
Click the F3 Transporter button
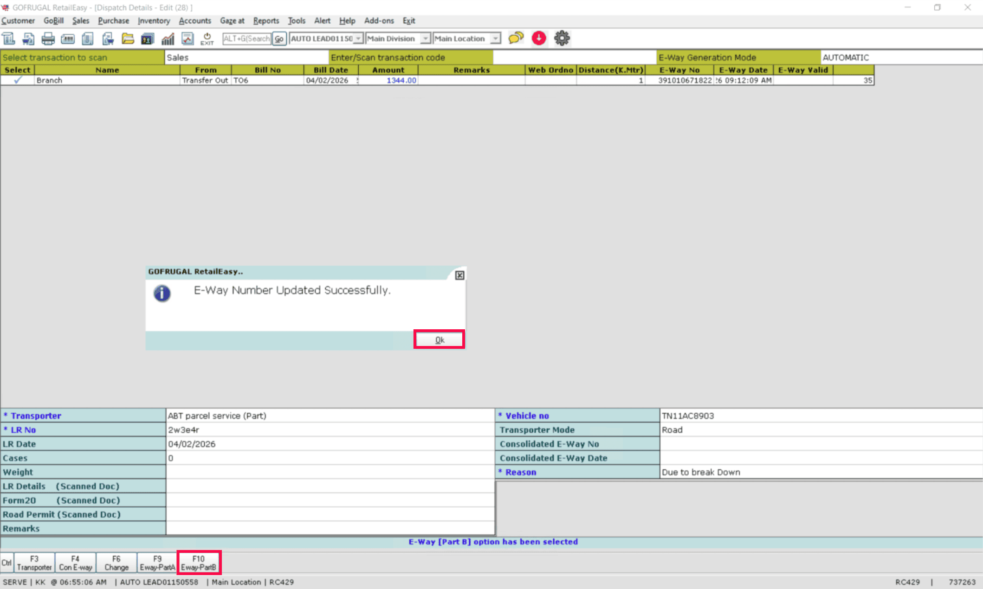tap(34, 563)
